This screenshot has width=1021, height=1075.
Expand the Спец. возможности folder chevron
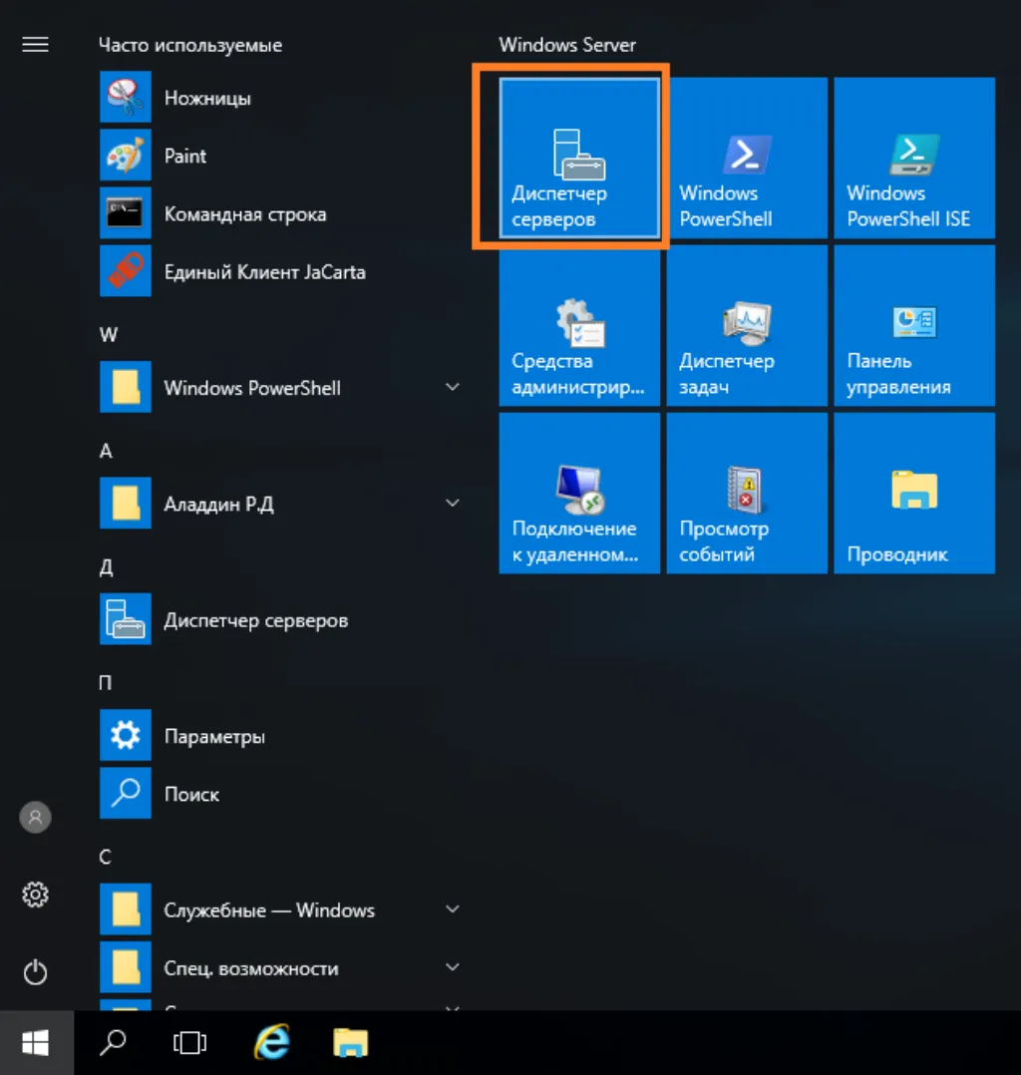click(453, 967)
